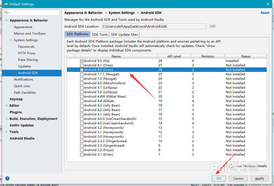Click Status column header
This screenshot has width=274, height=186.
point(246,56)
